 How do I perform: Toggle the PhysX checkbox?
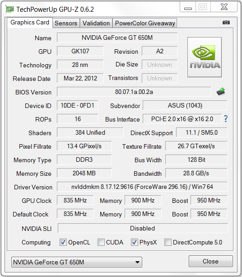coord(135,242)
